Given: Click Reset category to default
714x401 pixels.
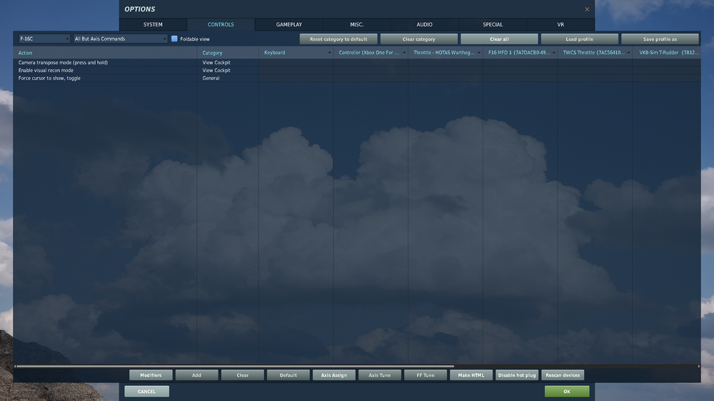Looking at the screenshot, I should (338, 39).
